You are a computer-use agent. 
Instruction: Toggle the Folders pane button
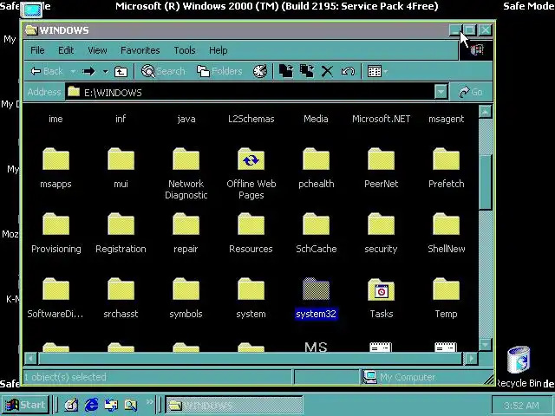pos(219,71)
